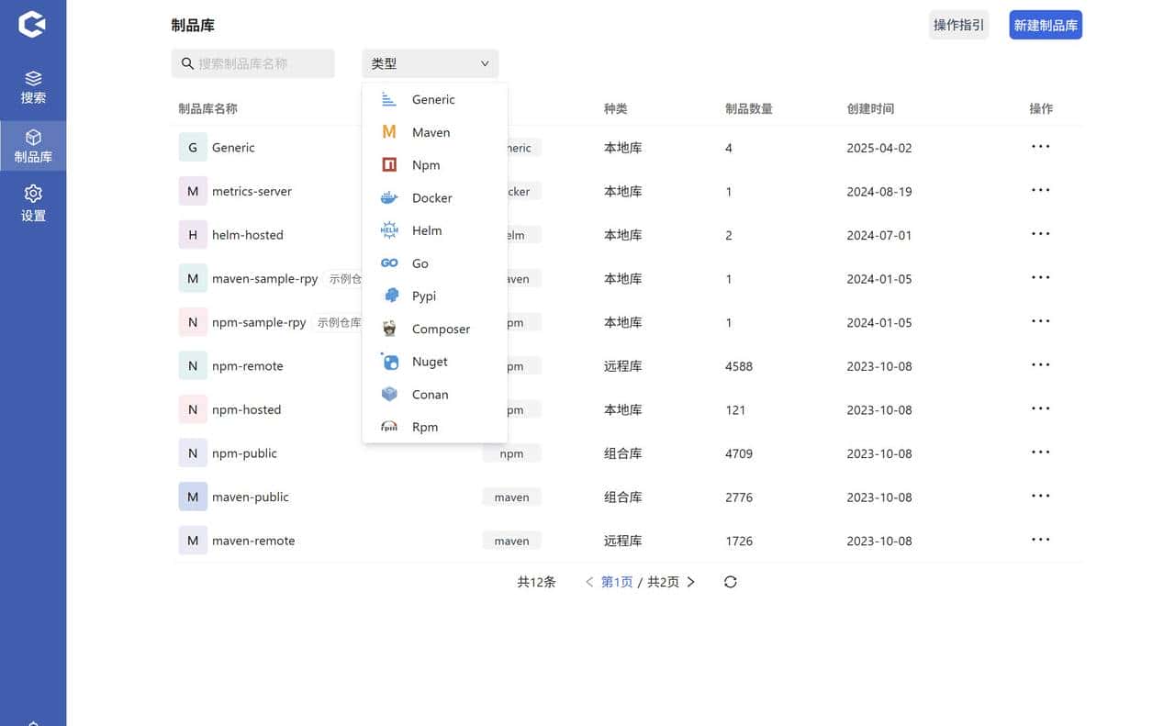1175x726 pixels.
Task: Open the 操作指引 guide
Action: tap(958, 25)
